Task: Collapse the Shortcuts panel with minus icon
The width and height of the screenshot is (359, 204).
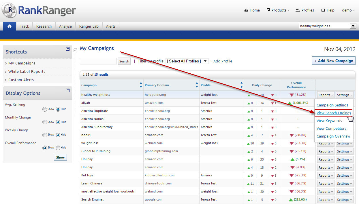Action: tap(68, 49)
